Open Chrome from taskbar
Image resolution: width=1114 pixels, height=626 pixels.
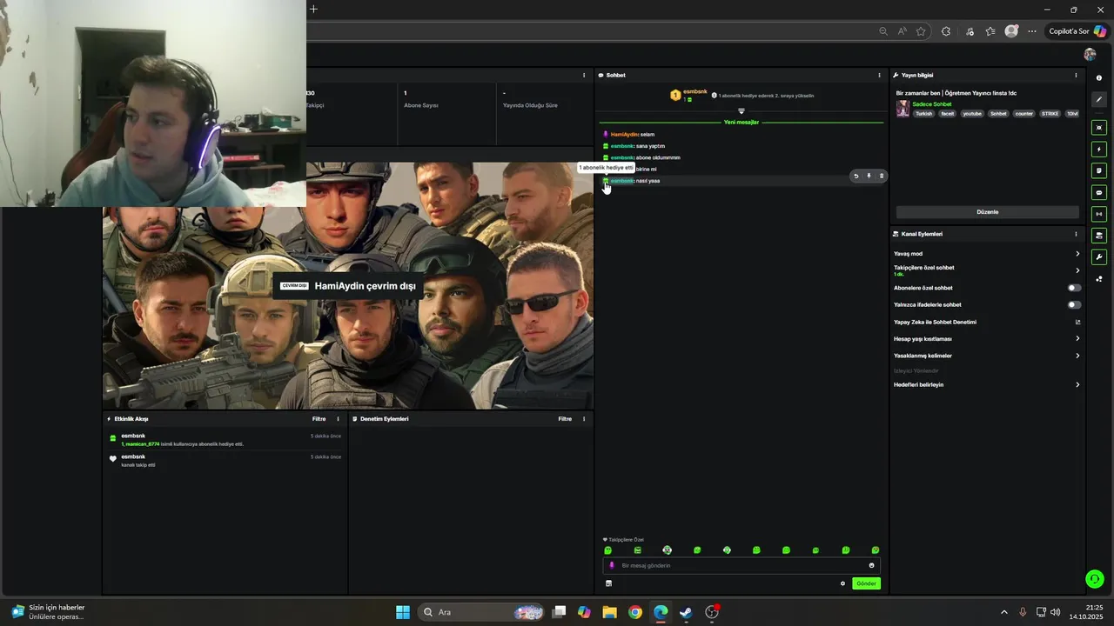[635, 612]
